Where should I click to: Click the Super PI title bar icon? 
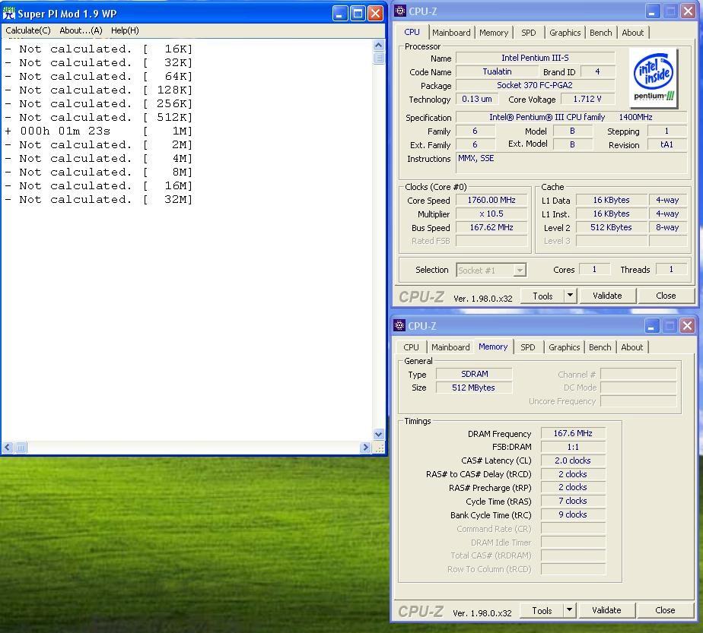click(8, 14)
